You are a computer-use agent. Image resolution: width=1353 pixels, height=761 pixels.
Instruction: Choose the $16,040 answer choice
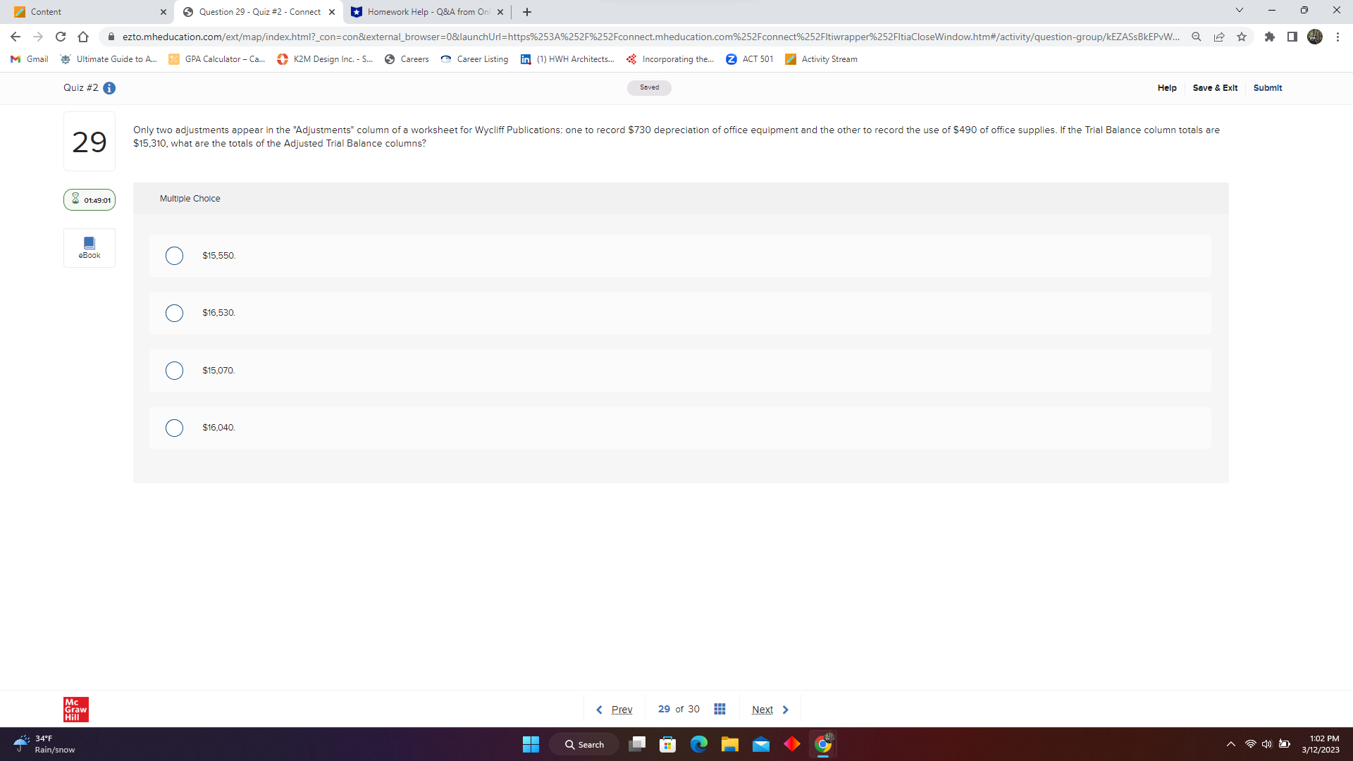coord(174,428)
